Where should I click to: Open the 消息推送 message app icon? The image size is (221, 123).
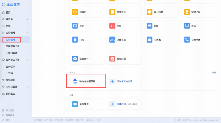(x=75, y=104)
